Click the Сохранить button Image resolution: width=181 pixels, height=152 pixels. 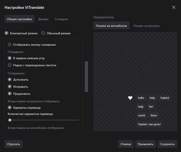point(167,144)
